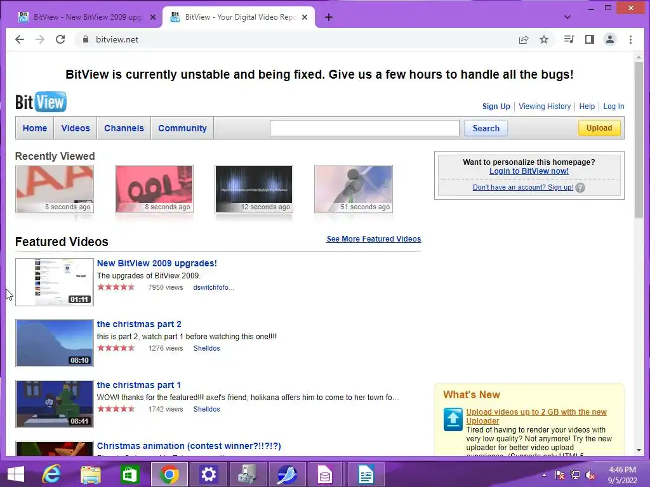The height and width of the screenshot is (487, 650).
Task: Open the Help link
Action: point(587,107)
